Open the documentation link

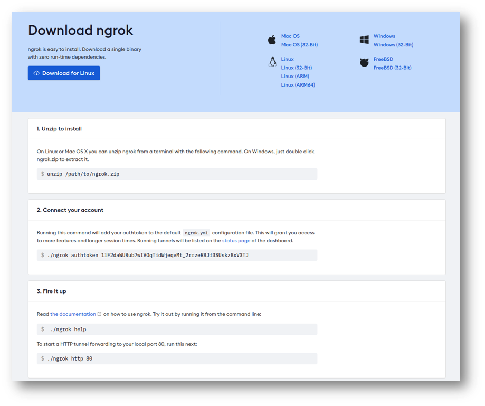click(x=73, y=314)
